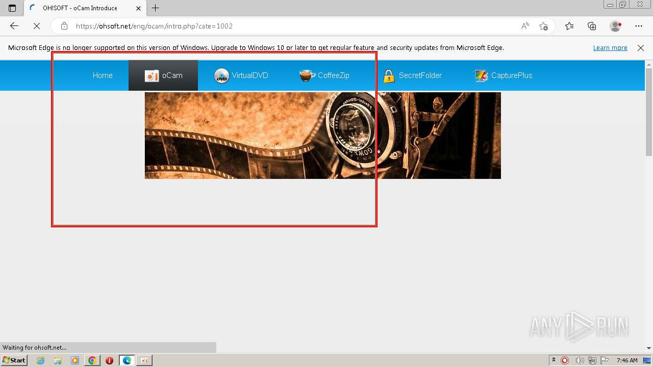Go back to the previous page
This screenshot has width=653, height=367.
[14, 26]
